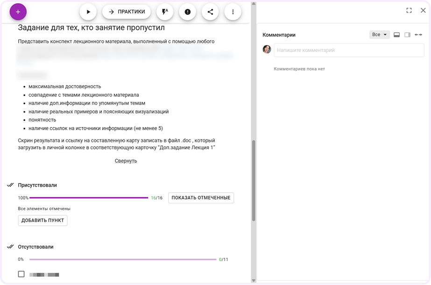The height and width of the screenshot is (285, 431).
Task: Open the three-dot more options menu
Action: coord(233,12)
